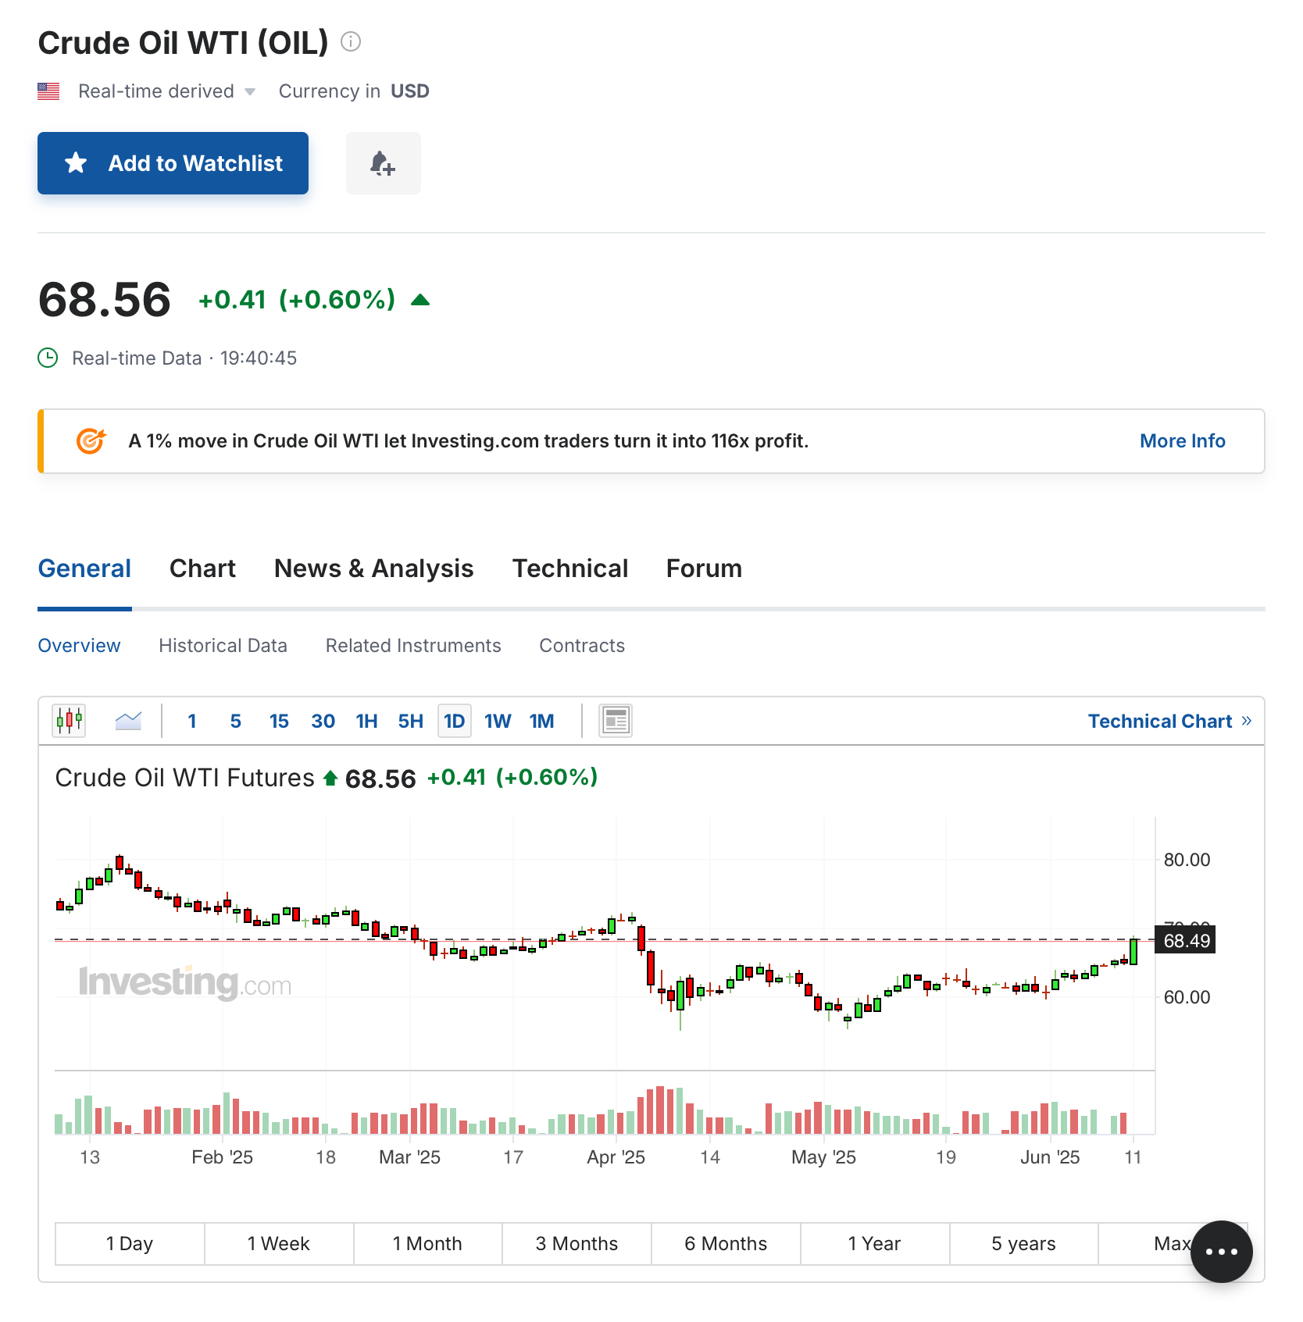Expand the Real-time derived dropdown
Image resolution: width=1303 pixels, height=1322 pixels.
click(166, 91)
